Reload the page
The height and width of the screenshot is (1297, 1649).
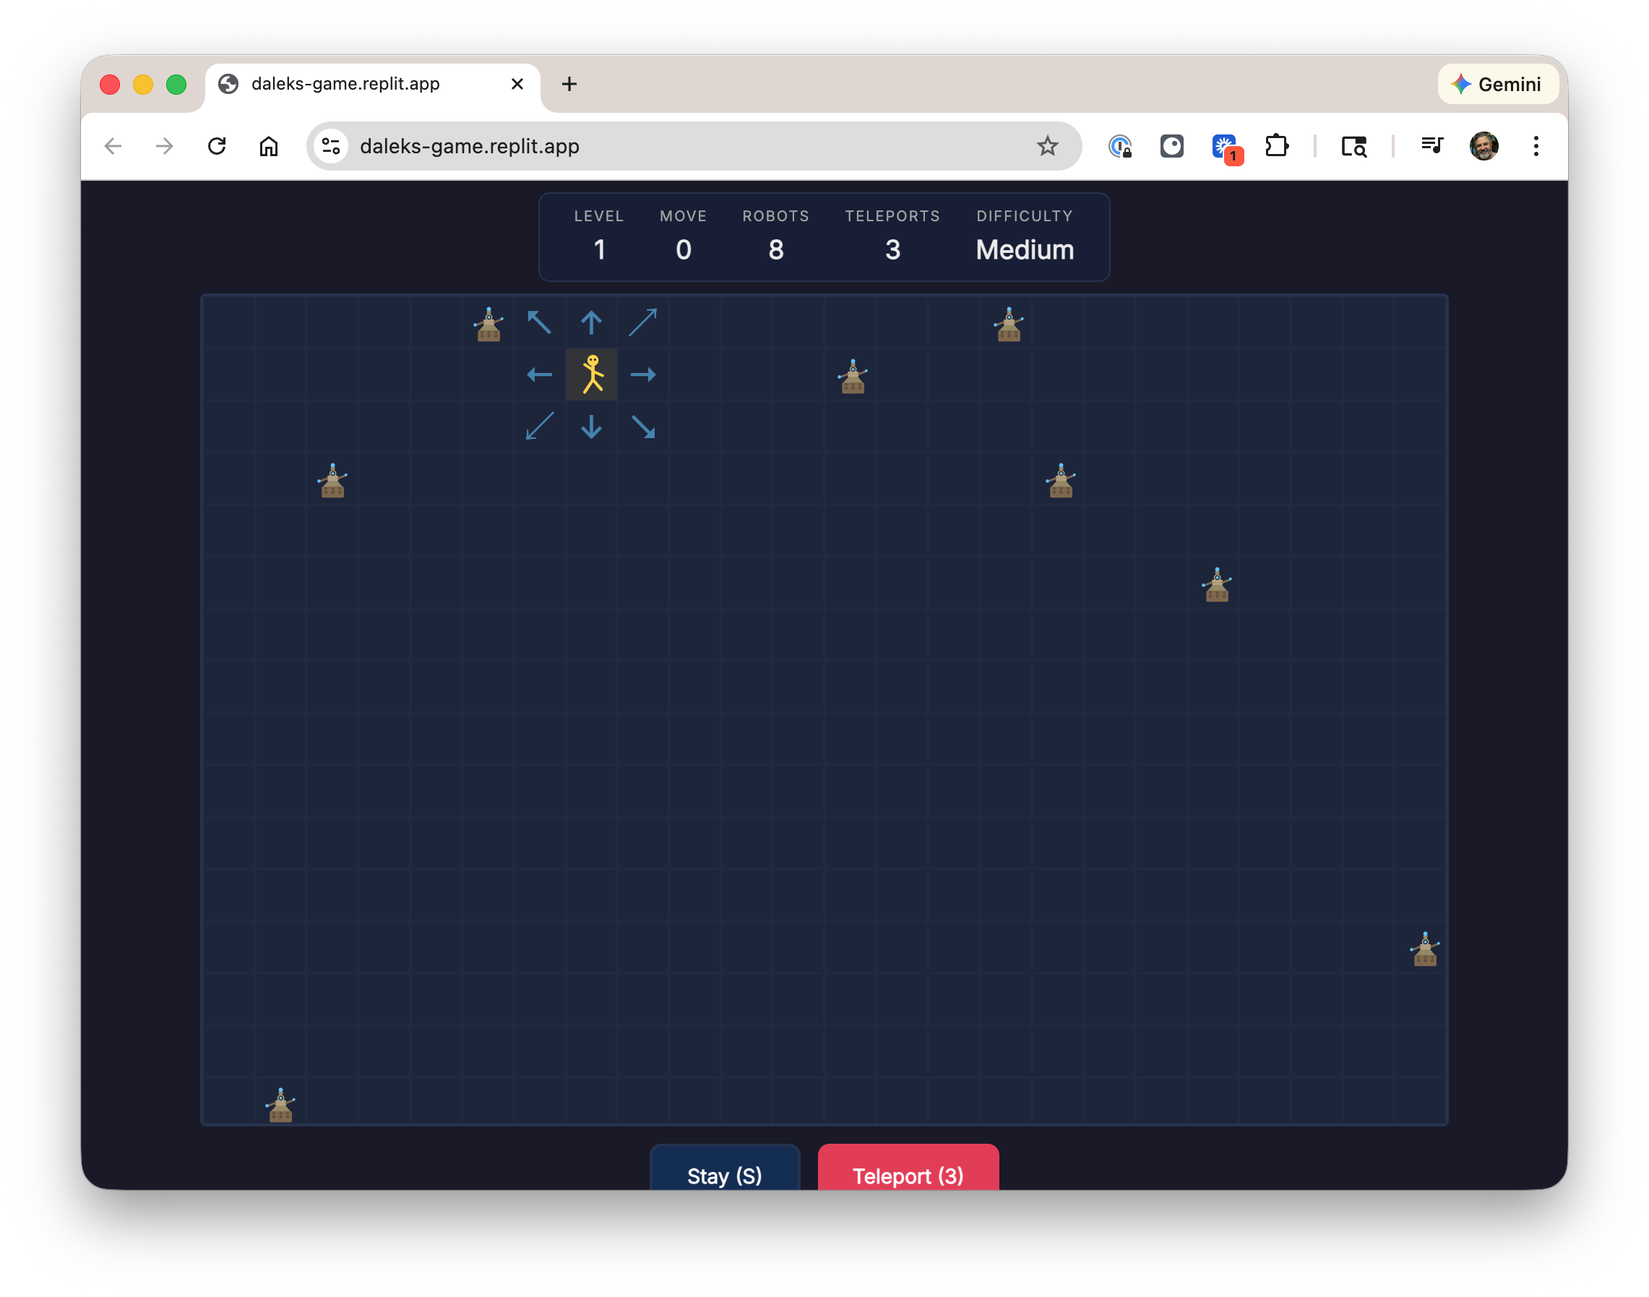coord(218,146)
